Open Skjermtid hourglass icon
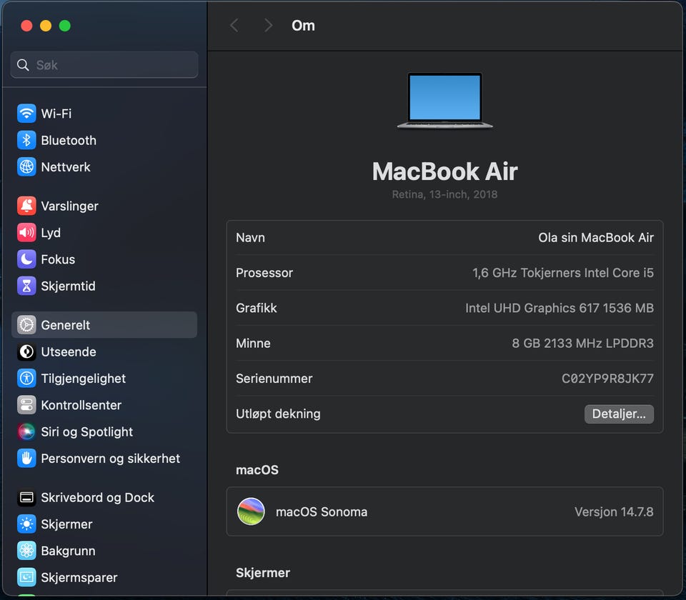 point(26,286)
